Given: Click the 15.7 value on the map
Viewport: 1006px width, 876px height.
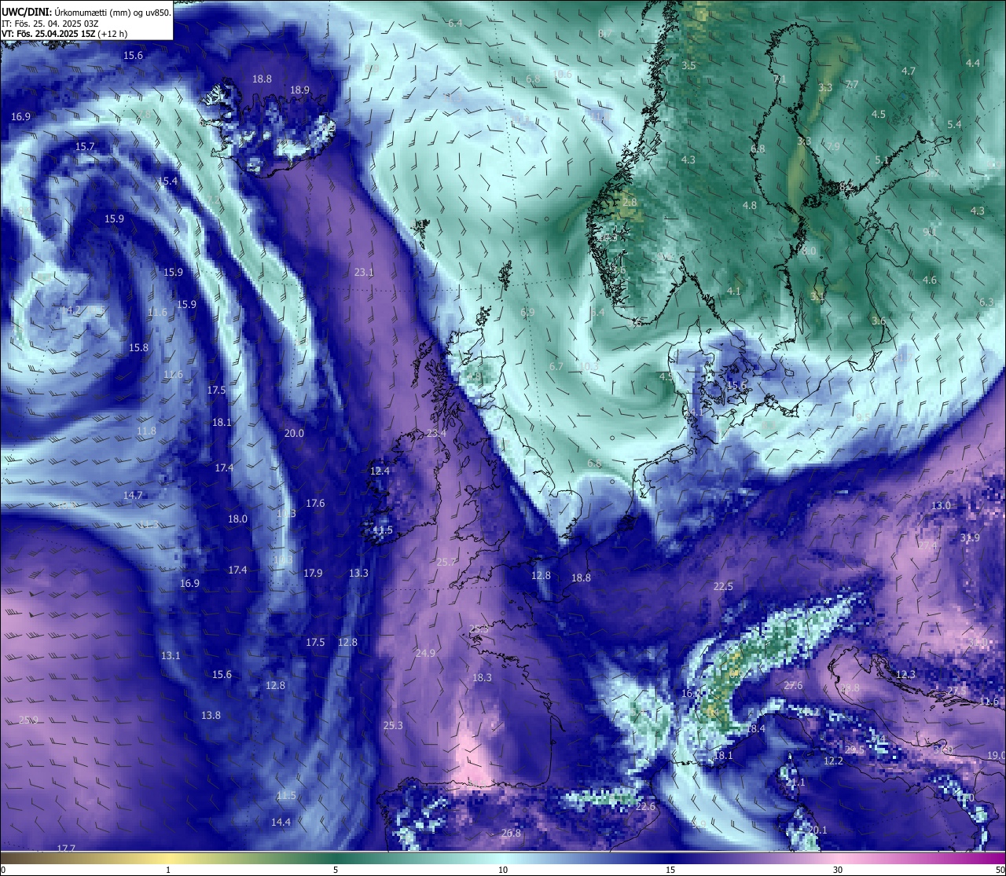Looking at the screenshot, I should [x=85, y=147].
